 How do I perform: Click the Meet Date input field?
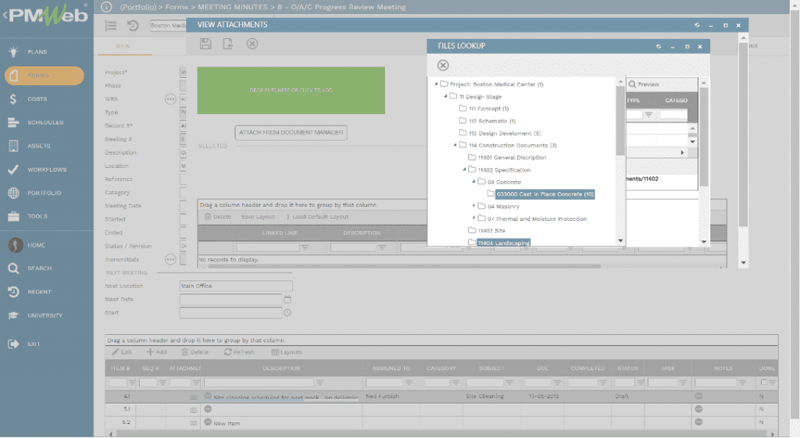coord(230,299)
